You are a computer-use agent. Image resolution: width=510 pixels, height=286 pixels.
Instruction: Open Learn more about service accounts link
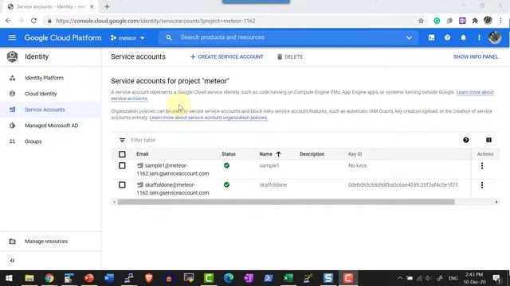point(475,92)
